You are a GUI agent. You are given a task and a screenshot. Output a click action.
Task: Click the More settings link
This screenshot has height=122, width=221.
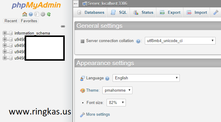point(98,114)
